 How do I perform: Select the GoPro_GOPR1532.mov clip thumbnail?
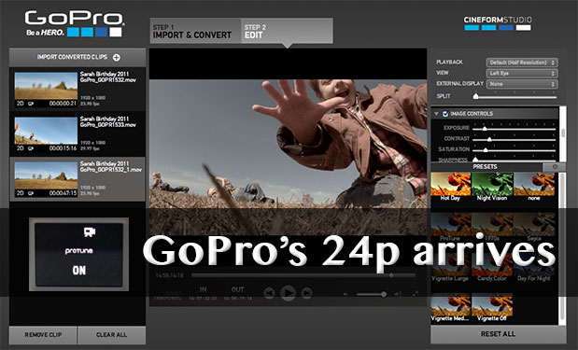(46, 86)
